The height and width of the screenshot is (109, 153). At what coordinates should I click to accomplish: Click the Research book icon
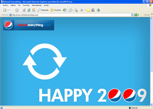(x=93, y=10)
